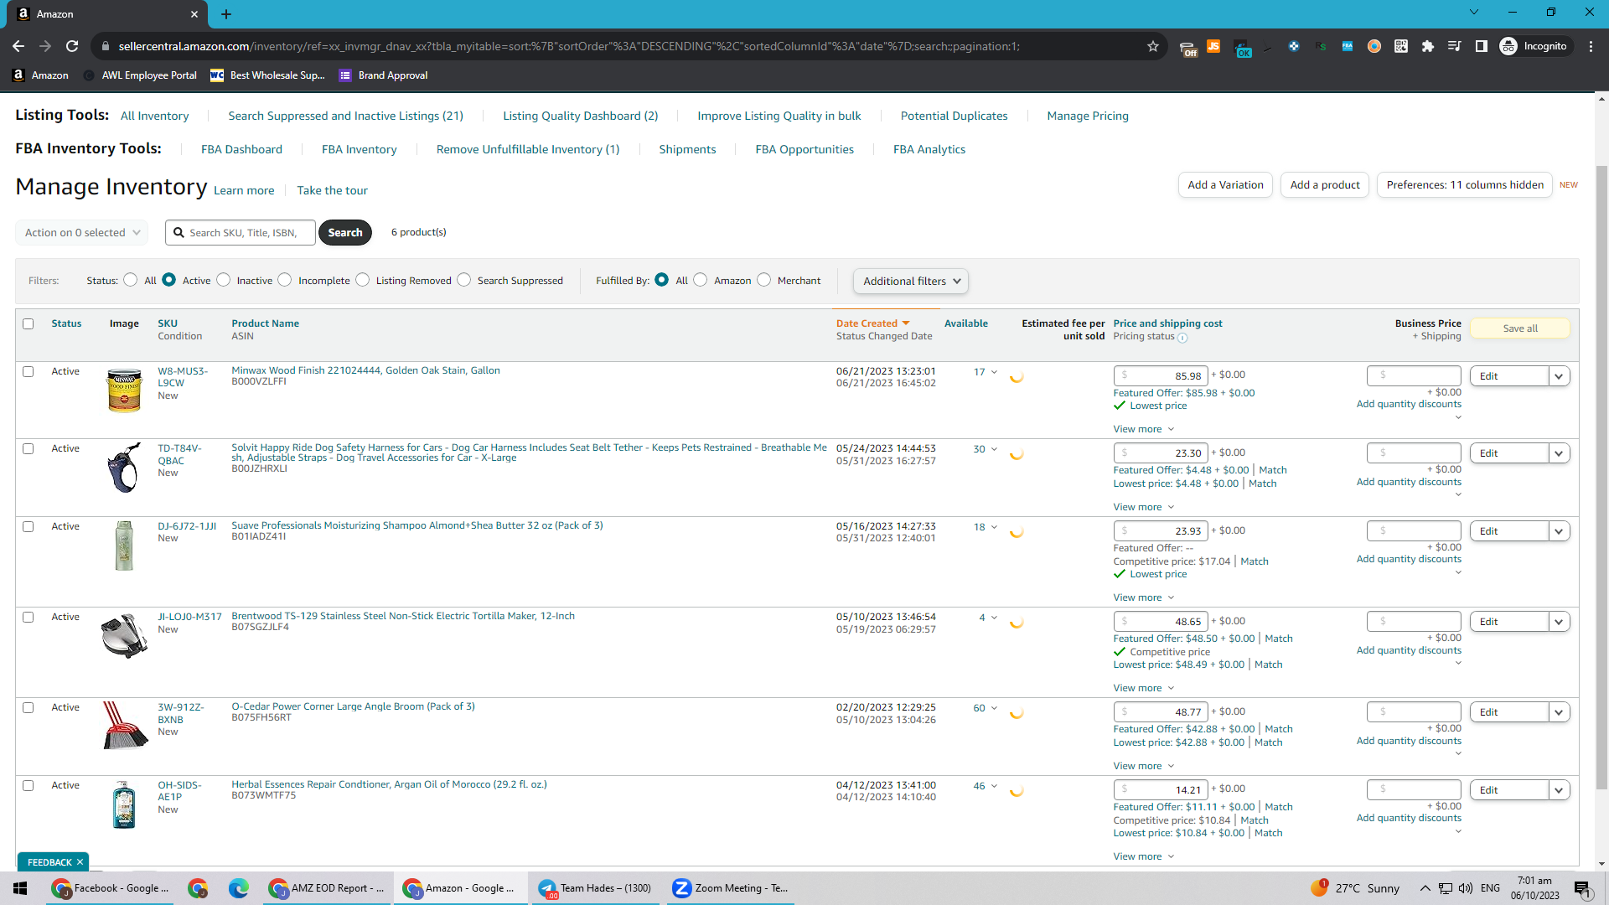Viewport: 1609px width, 905px height.
Task: Toggle the browser side panel icon
Action: click(x=1482, y=46)
